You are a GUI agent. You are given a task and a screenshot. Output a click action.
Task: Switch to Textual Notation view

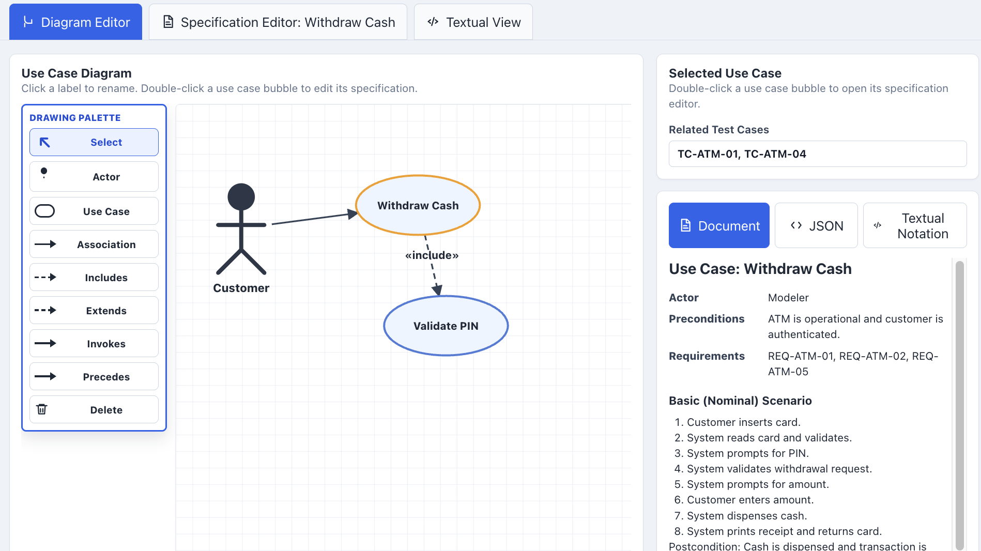tap(915, 225)
